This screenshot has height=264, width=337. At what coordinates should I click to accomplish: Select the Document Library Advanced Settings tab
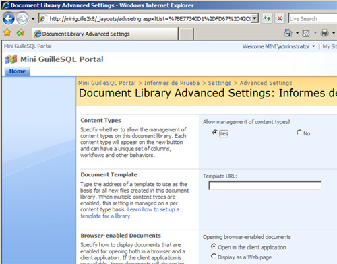click(105, 34)
